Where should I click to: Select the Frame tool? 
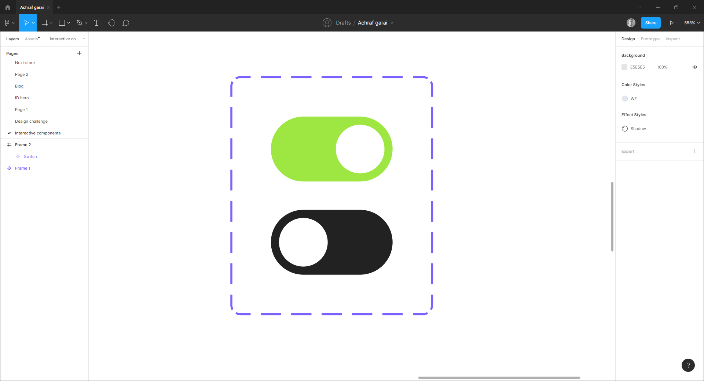point(45,23)
